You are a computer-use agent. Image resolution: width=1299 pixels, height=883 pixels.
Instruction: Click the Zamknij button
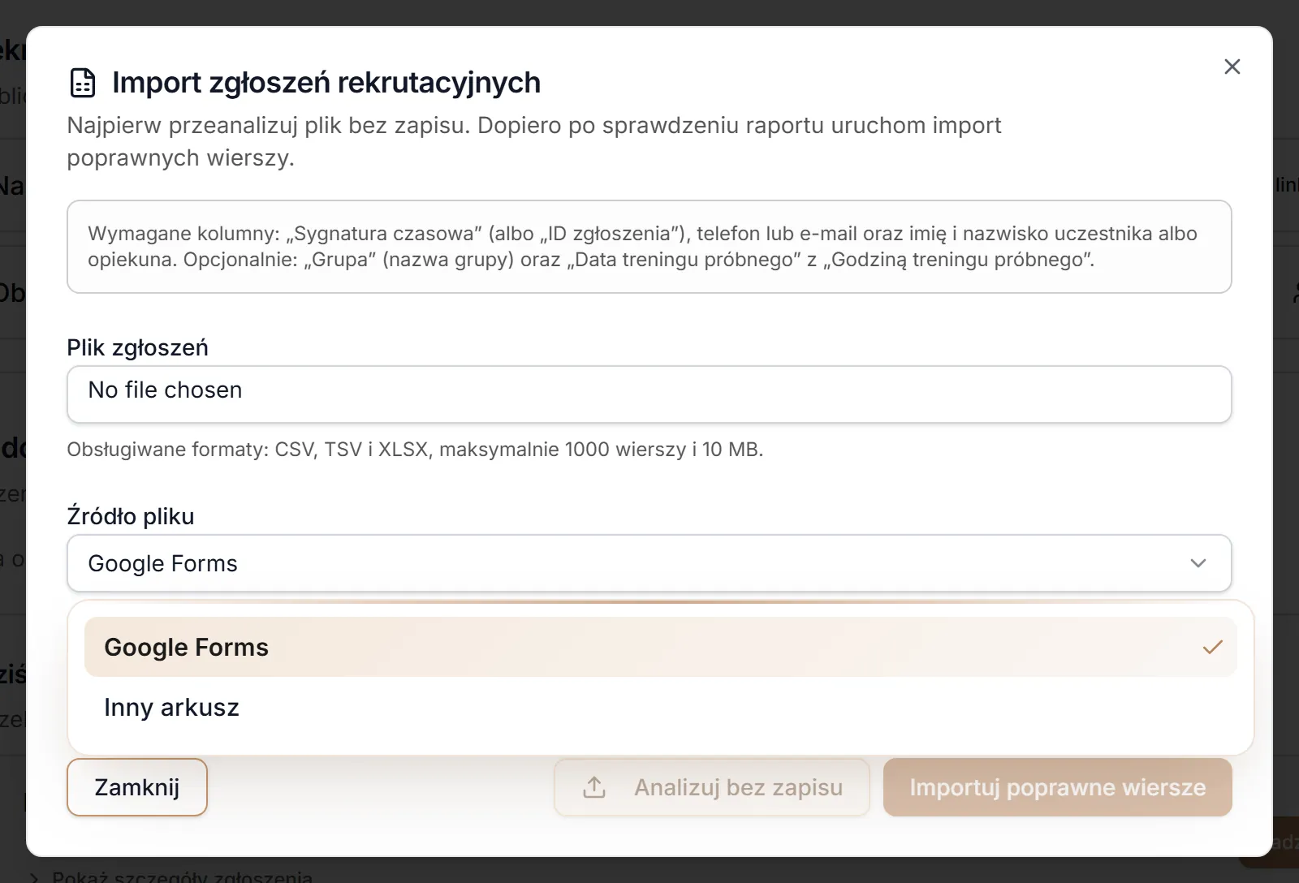[137, 787]
